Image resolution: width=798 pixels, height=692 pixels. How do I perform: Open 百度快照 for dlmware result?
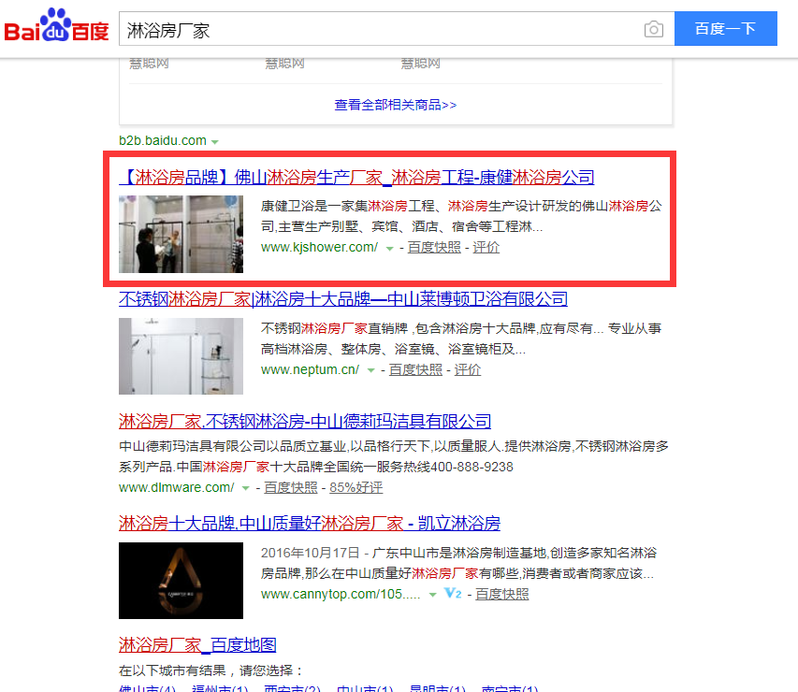click(291, 487)
